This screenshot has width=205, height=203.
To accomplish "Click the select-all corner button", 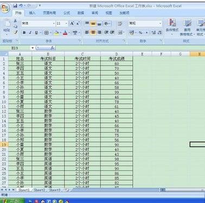I will (4, 54).
